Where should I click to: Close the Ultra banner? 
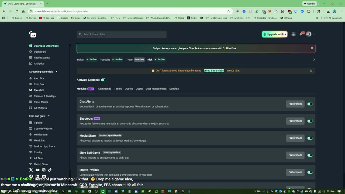point(312,48)
